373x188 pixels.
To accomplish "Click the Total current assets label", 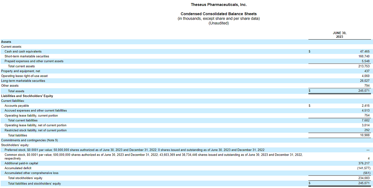I will 22,66.
